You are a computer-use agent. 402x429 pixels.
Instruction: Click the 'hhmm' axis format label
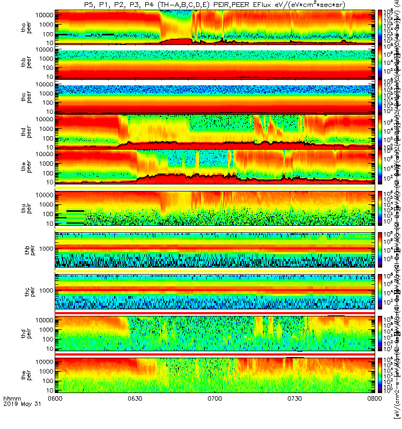(x=12, y=398)
